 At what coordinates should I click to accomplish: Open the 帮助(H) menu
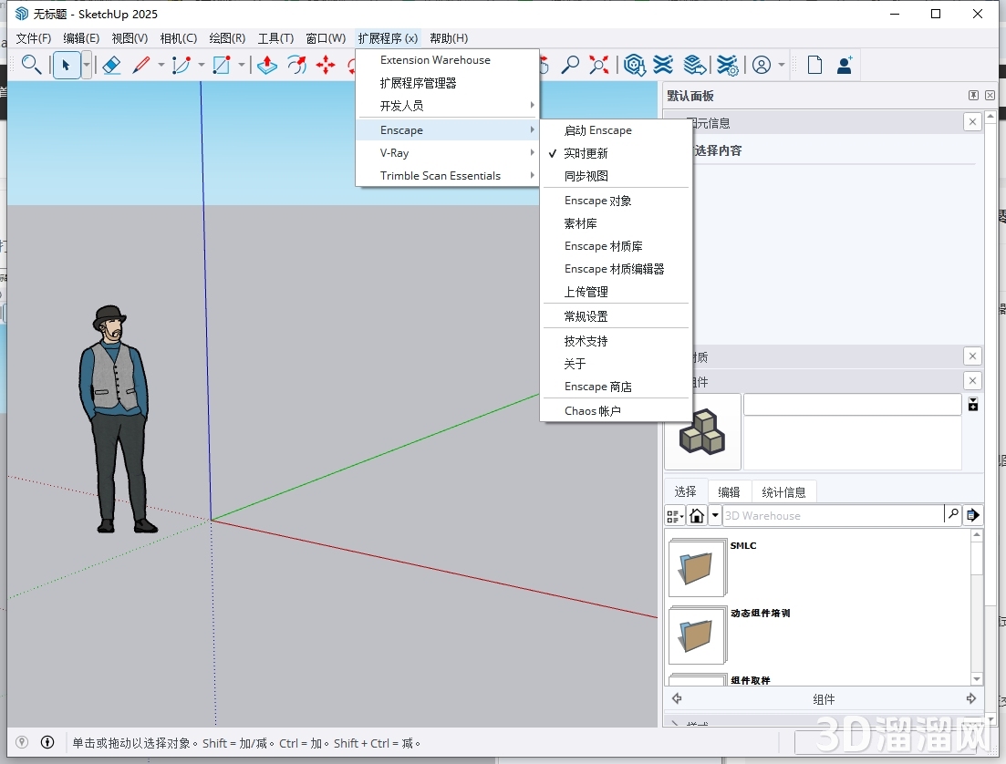coord(449,38)
